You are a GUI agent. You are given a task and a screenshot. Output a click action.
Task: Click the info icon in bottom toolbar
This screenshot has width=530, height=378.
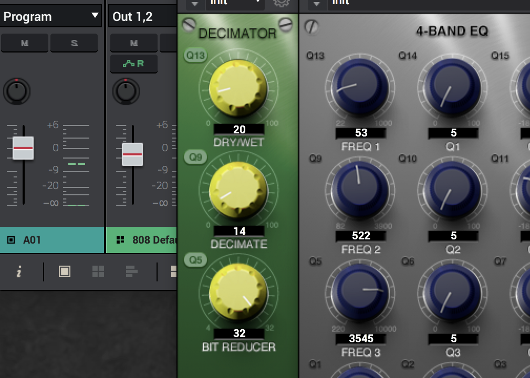tap(19, 271)
